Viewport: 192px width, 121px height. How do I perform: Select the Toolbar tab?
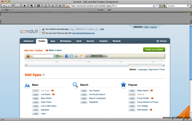point(42,41)
